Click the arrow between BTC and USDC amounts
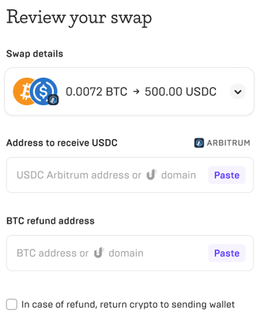 tap(136, 91)
